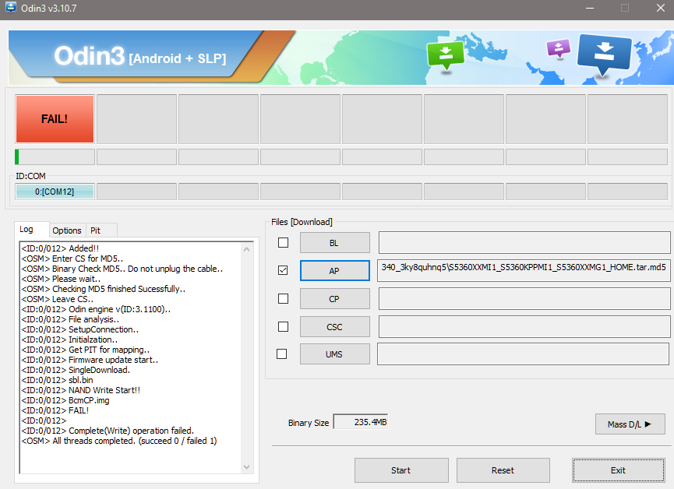
Task: Click the log scrollbar down arrow
Action: click(x=247, y=467)
